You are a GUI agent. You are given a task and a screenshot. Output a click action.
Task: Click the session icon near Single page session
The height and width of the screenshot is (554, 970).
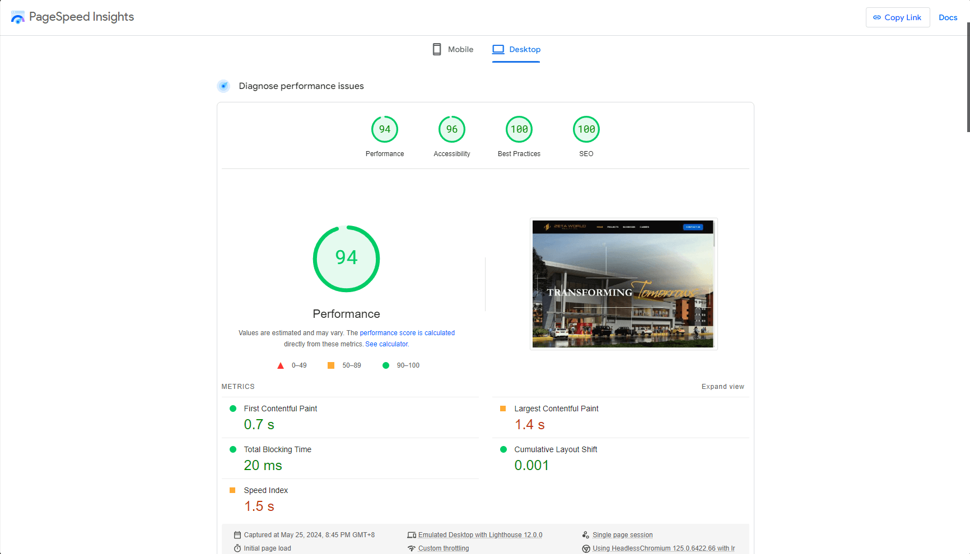pos(586,534)
